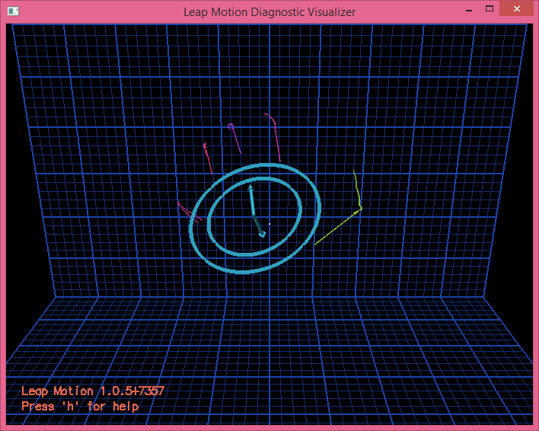Click the left side wall grid
Image resolution: width=539 pixels, height=431 pixels.
[x=30, y=190]
